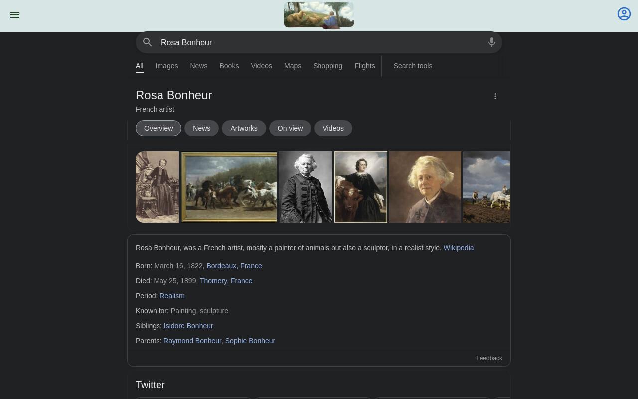Switch to the Images tab
This screenshot has width=638, height=399.
[x=166, y=66]
